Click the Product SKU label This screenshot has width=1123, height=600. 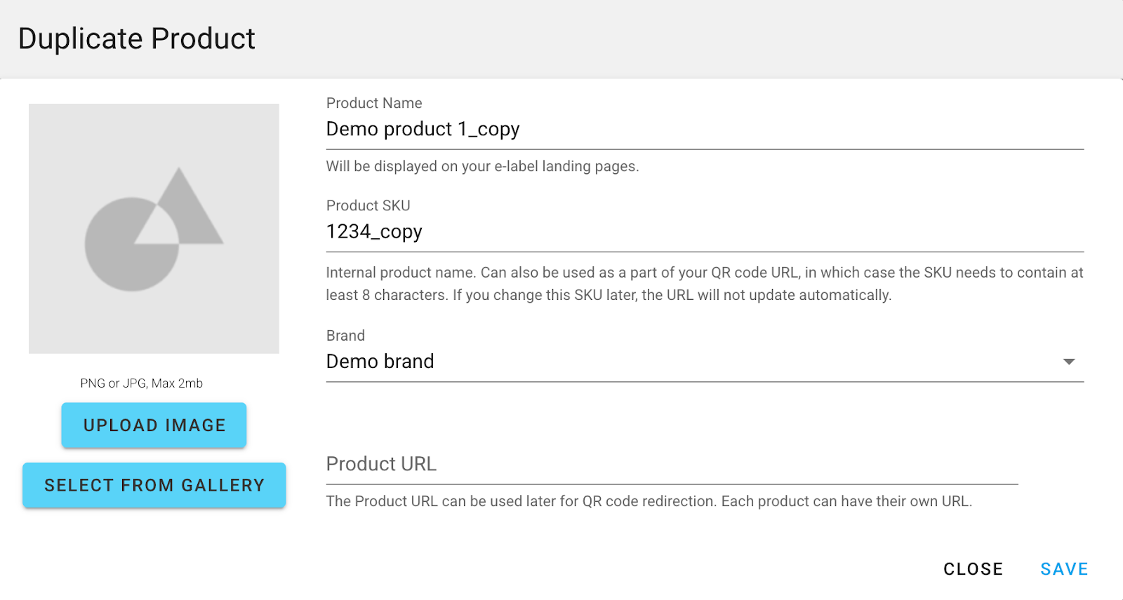(368, 205)
